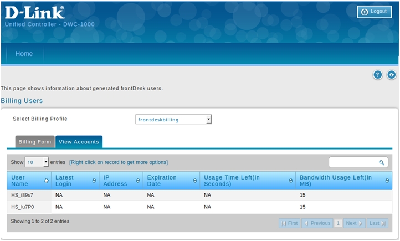
Task: Sort by User Name column arrow
Action: click(46, 181)
